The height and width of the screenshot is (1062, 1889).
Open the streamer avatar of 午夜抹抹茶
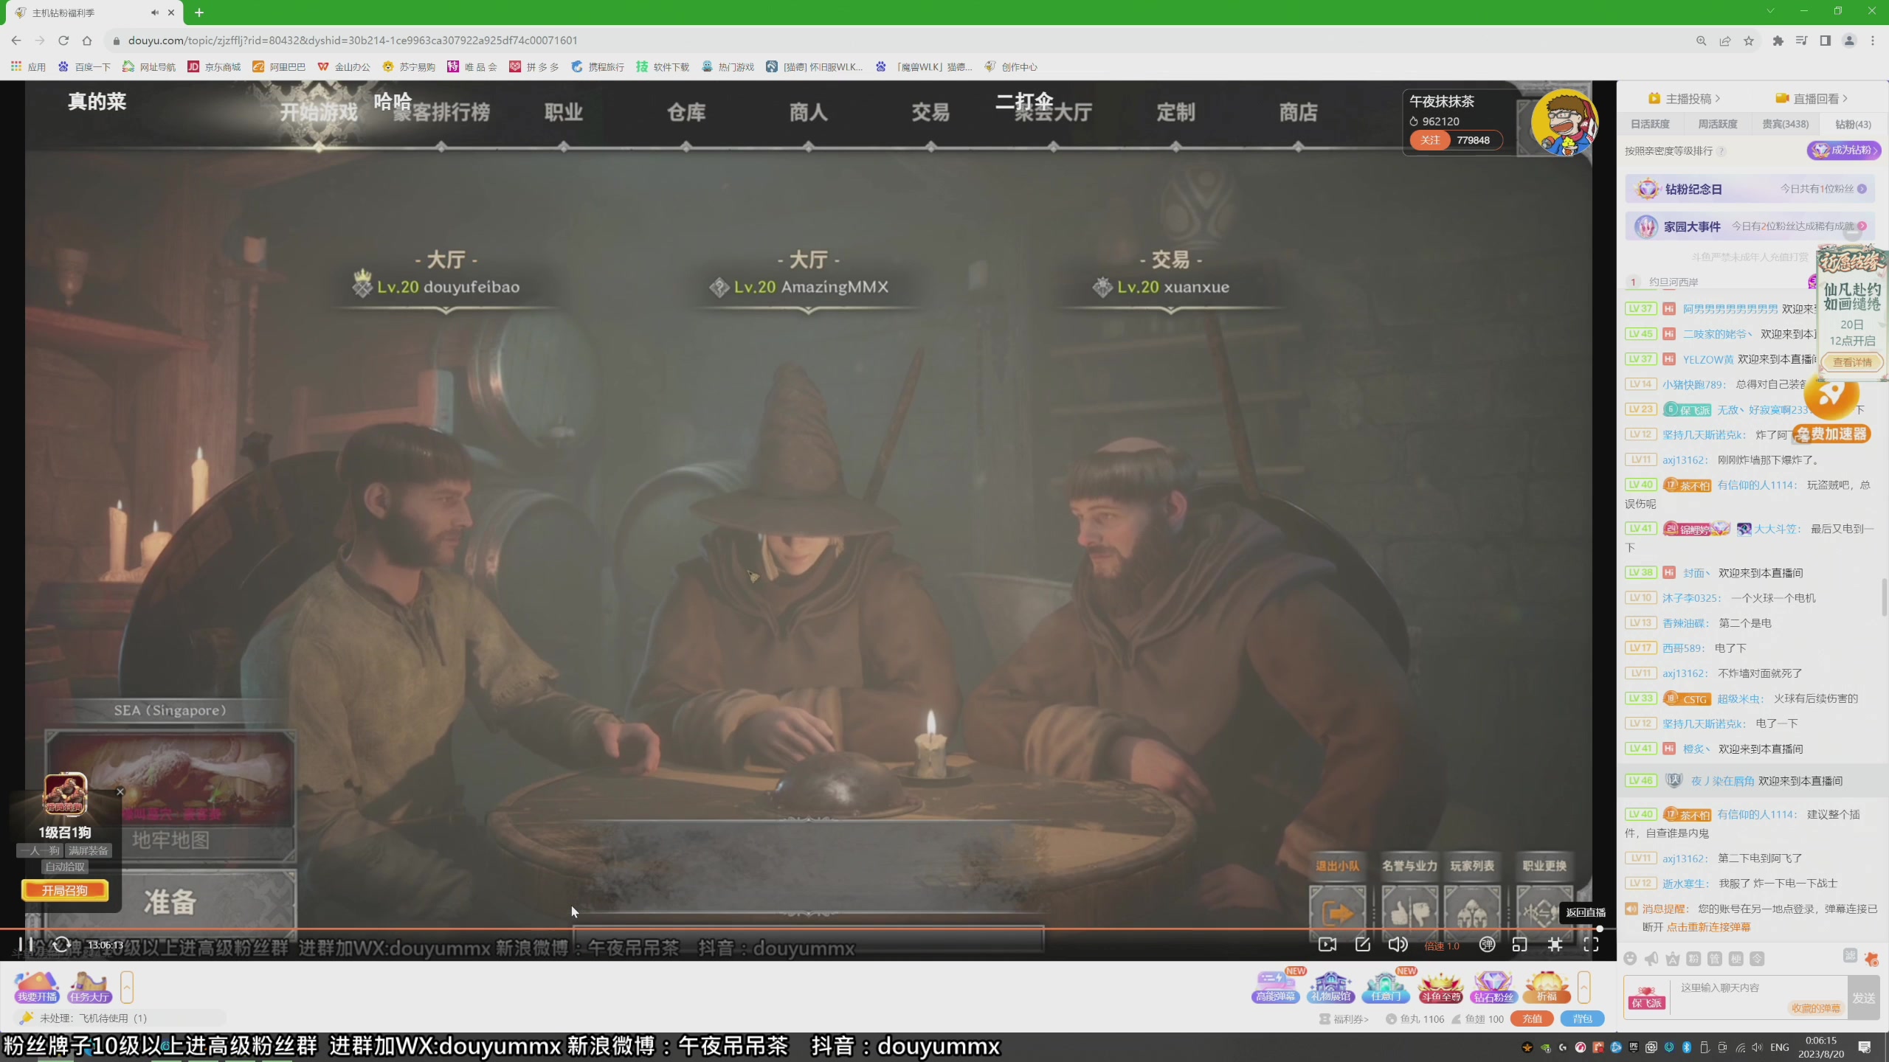(1564, 122)
